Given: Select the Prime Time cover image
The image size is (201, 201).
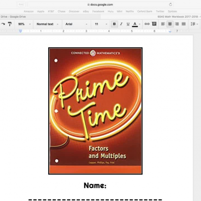Looking at the screenshot, I should [x=95, y=111].
